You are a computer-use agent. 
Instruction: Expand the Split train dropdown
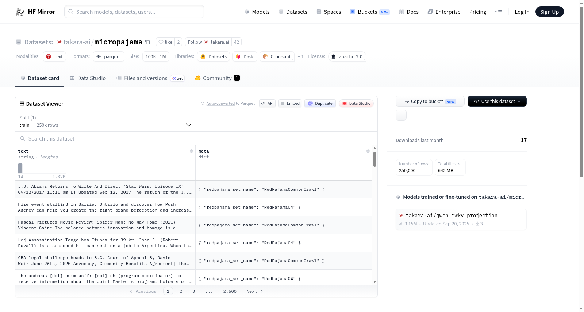pos(105,121)
